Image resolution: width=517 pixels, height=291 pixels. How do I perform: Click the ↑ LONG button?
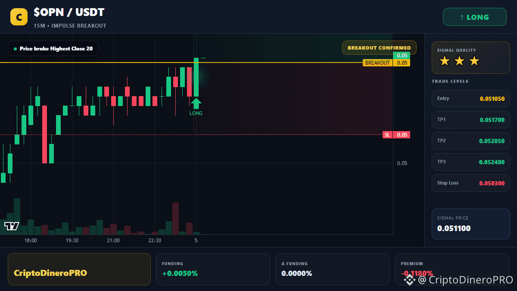[474, 17]
